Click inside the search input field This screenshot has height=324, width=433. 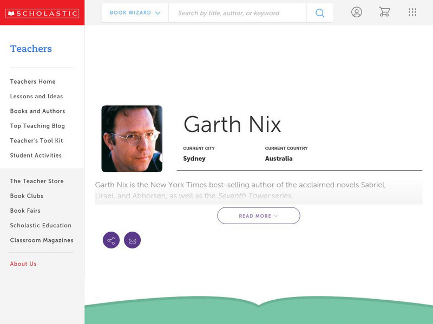[x=238, y=12]
